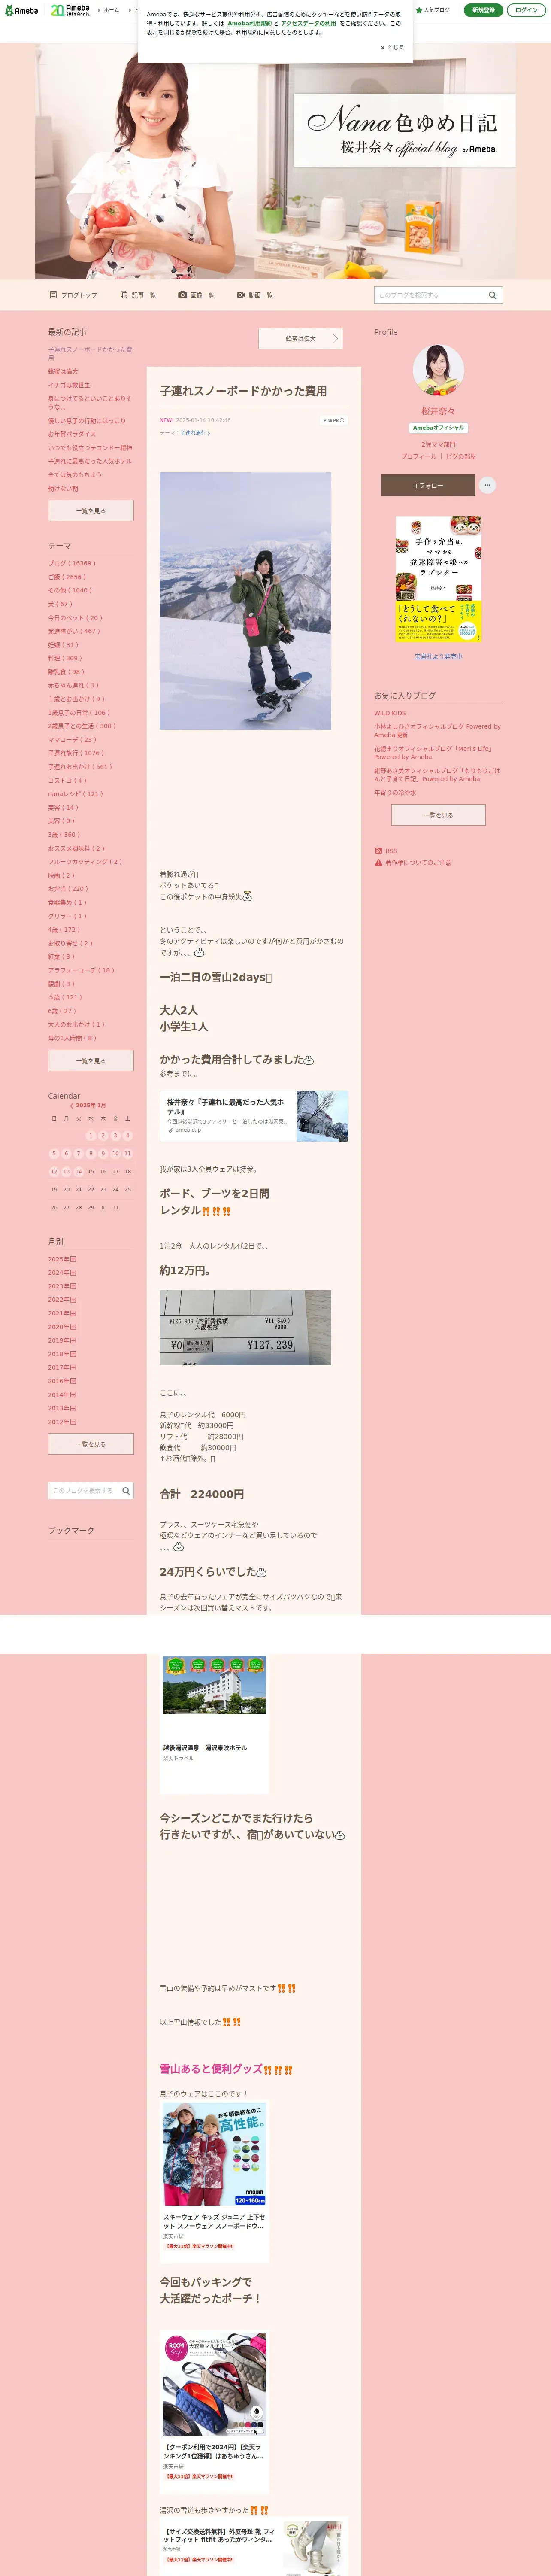Screen dimensions: 551x2576
Task: Click the header search magnifier icon
Action: click(x=492, y=295)
